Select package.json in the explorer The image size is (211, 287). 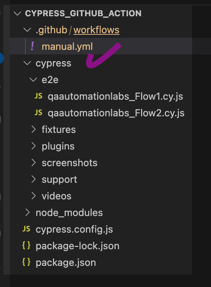coord(66,262)
